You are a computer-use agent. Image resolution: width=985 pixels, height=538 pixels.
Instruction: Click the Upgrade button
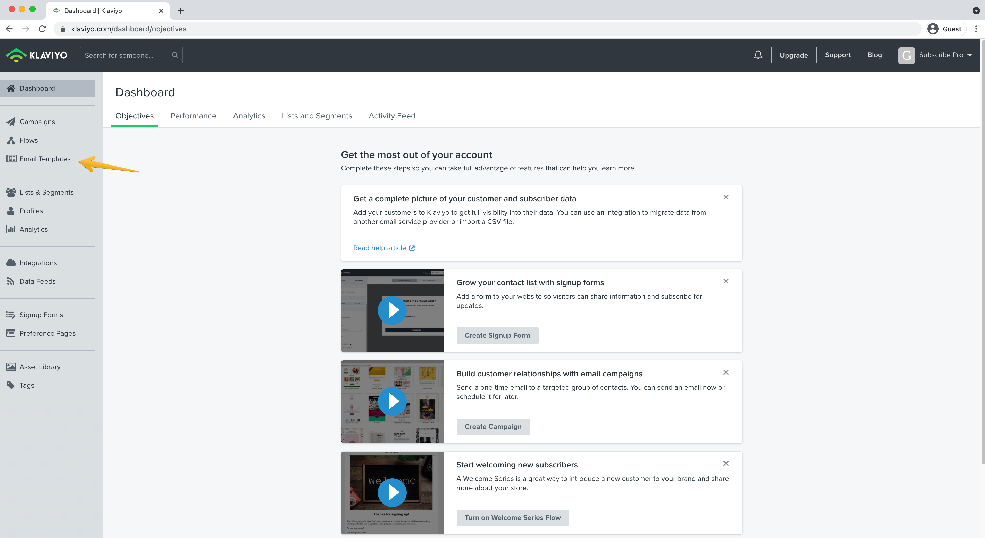[x=794, y=55]
